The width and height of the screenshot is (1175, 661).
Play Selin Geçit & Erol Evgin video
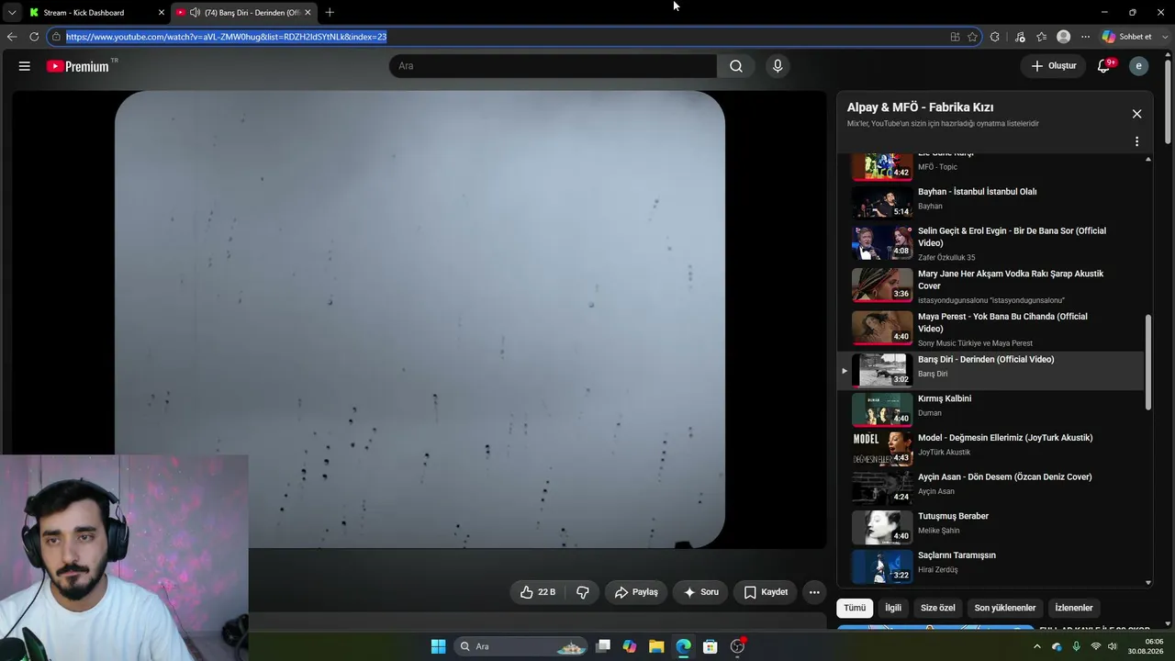[990, 243]
